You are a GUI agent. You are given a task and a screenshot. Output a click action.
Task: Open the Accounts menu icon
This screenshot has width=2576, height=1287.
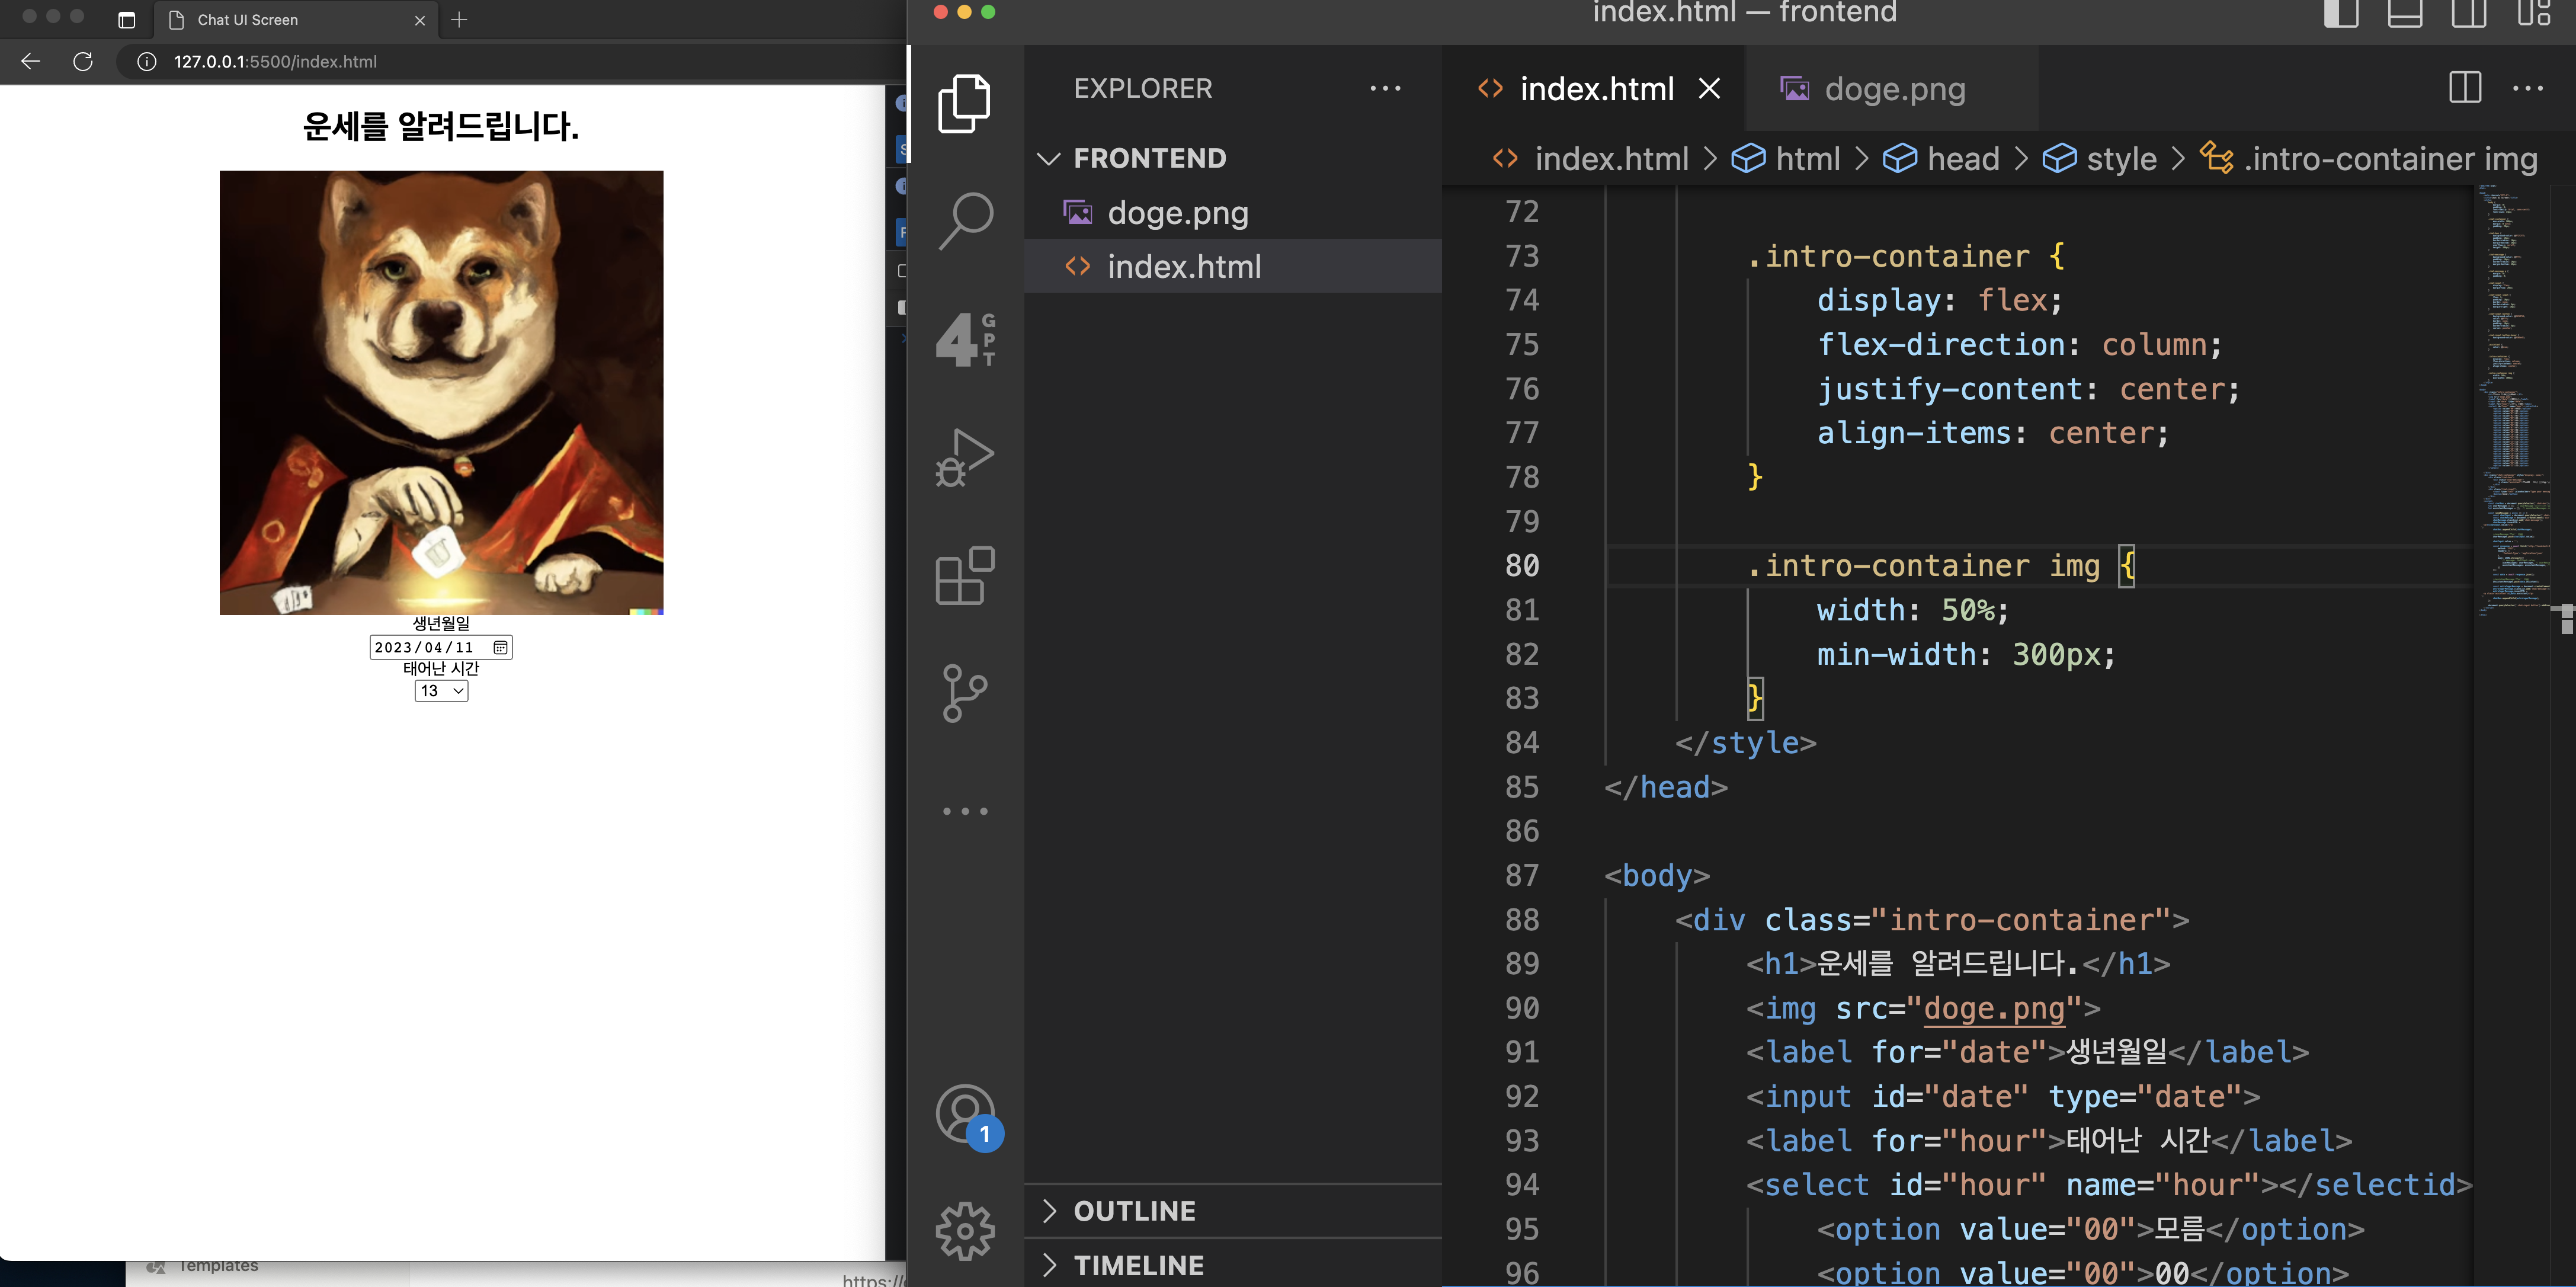tap(964, 1114)
